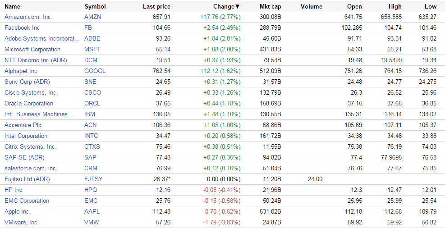Sort by Mkt cap column header
Screen dimensions: 445x228
click(271, 6)
